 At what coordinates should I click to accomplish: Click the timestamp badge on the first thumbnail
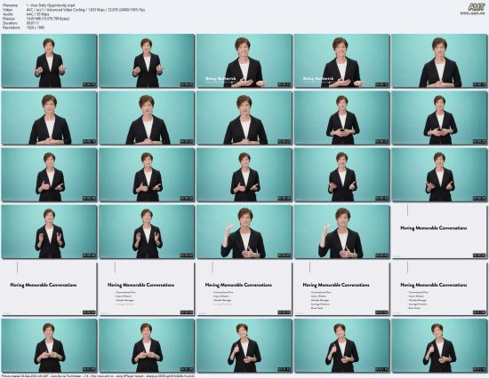click(x=89, y=84)
